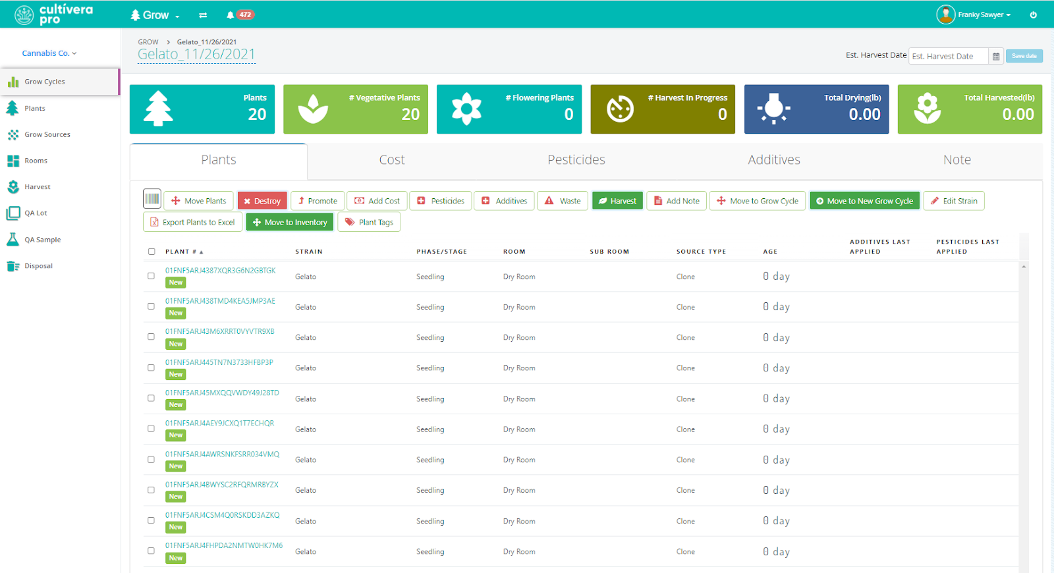Click the QA Sample flask icon
The height and width of the screenshot is (573, 1054).
pyautogui.click(x=13, y=240)
